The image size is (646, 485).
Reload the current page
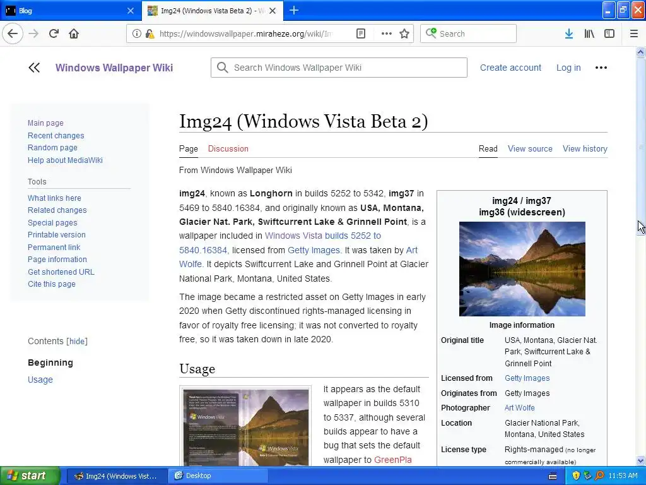54,33
